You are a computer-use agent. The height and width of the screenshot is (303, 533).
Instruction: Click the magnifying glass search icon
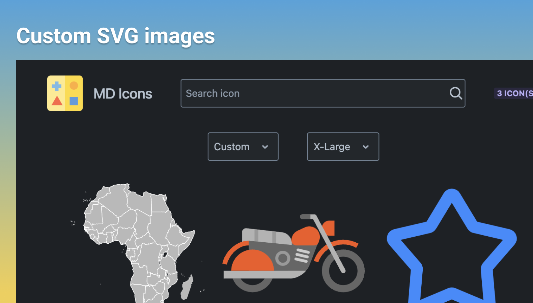[455, 93]
